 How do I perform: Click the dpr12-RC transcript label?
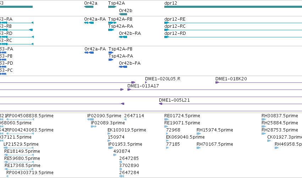pos(175,26)
